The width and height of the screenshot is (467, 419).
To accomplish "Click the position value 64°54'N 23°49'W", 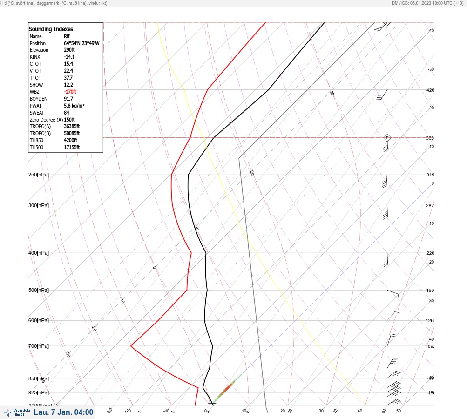I will [x=81, y=43].
